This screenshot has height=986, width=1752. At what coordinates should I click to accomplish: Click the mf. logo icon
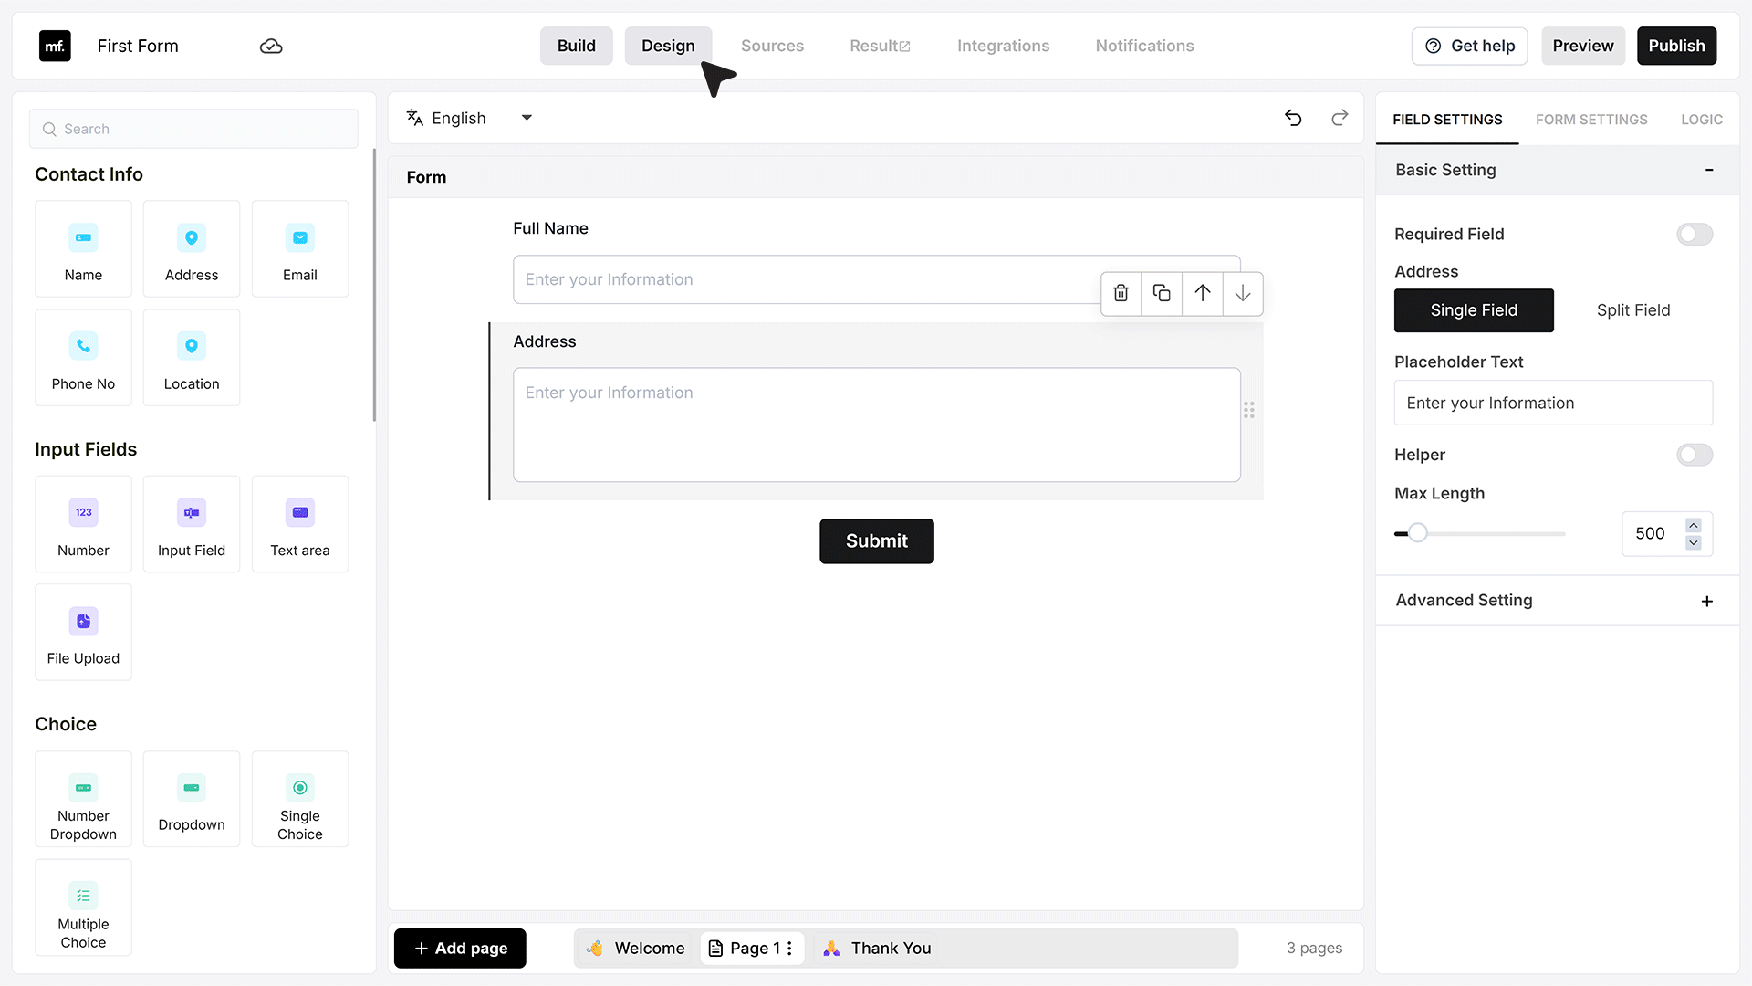55,46
